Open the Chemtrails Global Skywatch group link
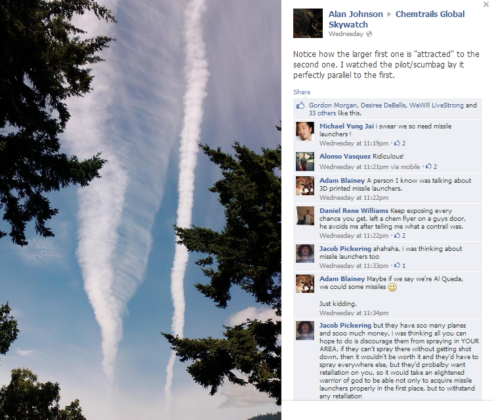The height and width of the screenshot is (420, 494). pyautogui.click(x=397, y=19)
